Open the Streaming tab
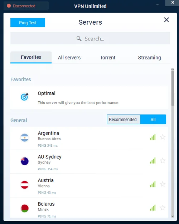The height and width of the screenshot is (224, 179). pyautogui.click(x=149, y=58)
